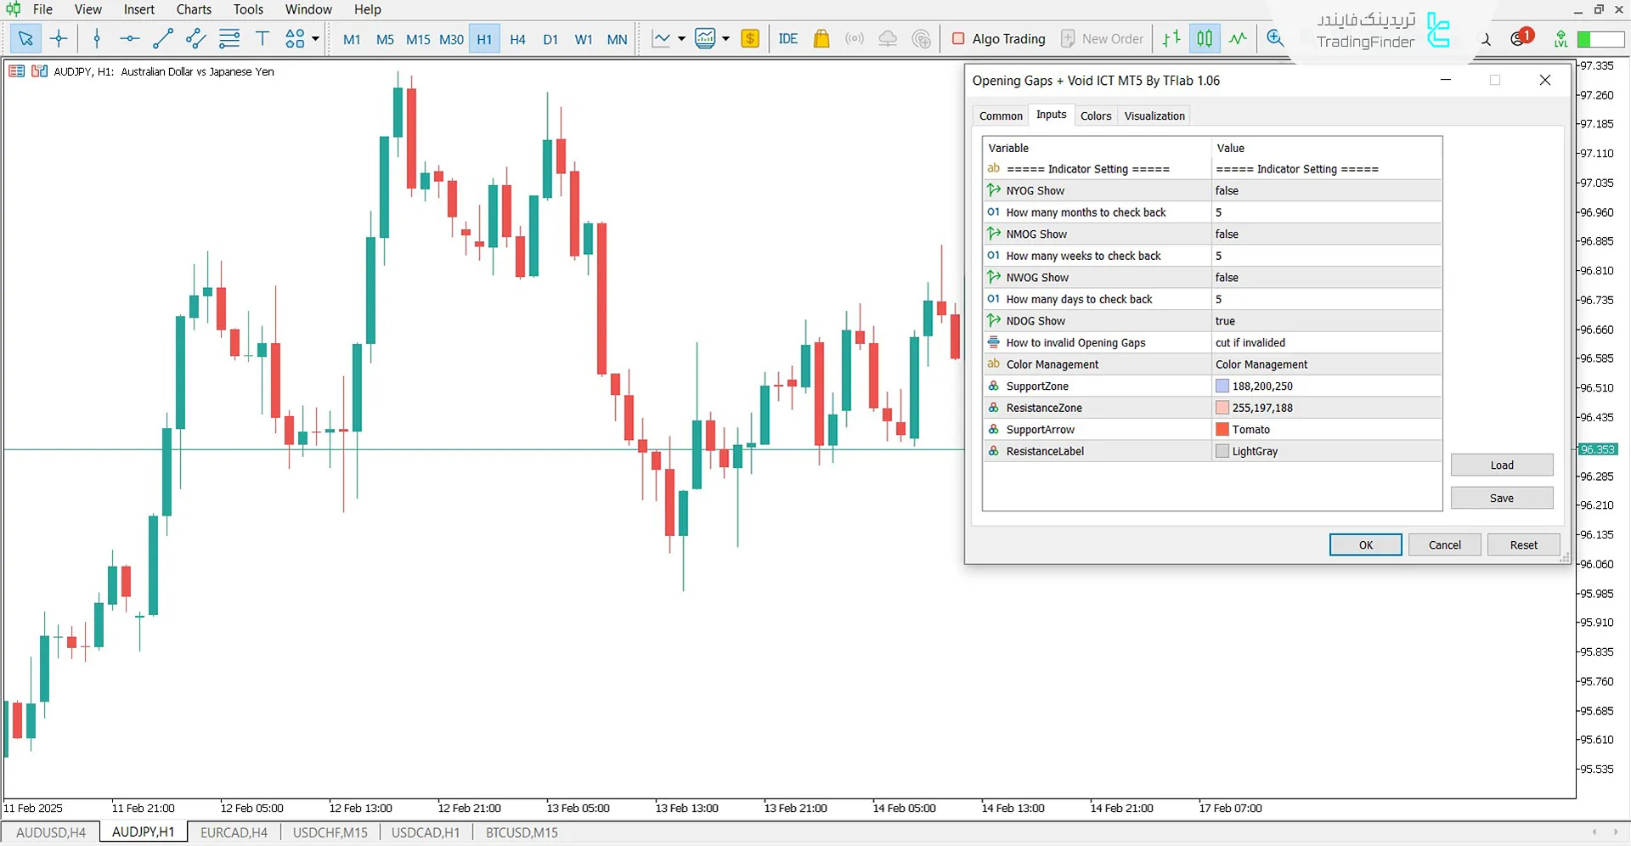Switch to the H4 timeframe

click(x=517, y=39)
